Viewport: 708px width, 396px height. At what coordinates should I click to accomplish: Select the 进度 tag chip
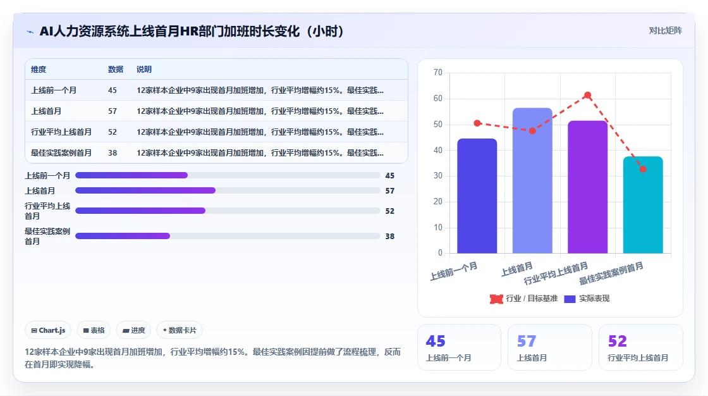click(x=133, y=330)
